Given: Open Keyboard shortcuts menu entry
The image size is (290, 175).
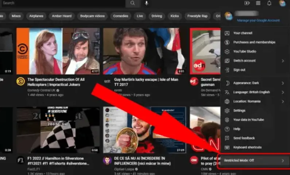Looking at the screenshot, I should click(x=255, y=147).
